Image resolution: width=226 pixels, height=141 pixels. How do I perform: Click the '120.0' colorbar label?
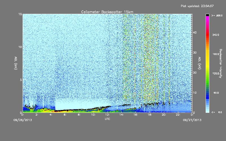[x=216, y=73]
